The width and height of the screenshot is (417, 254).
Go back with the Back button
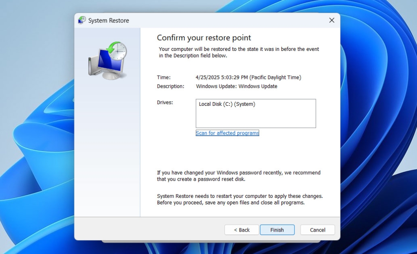pos(241,230)
